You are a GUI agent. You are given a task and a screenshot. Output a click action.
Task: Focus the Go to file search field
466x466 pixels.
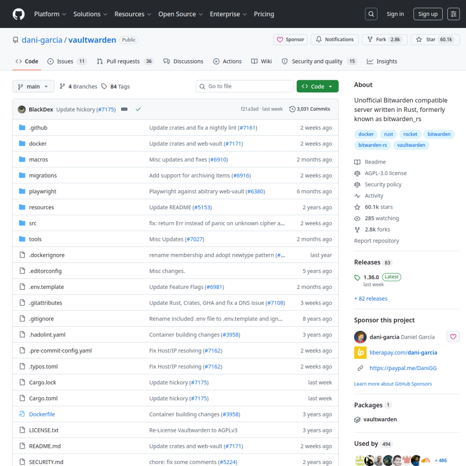click(245, 86)
